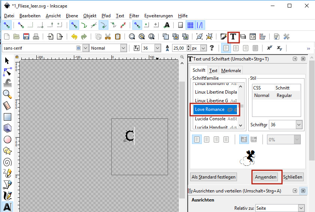
Task: Iconify the Ausrichten und verteilen panel
Action: 295,191
